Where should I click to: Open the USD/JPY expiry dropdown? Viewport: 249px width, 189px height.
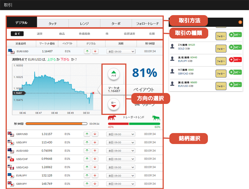pyautogui.click(x=121, y=143)
